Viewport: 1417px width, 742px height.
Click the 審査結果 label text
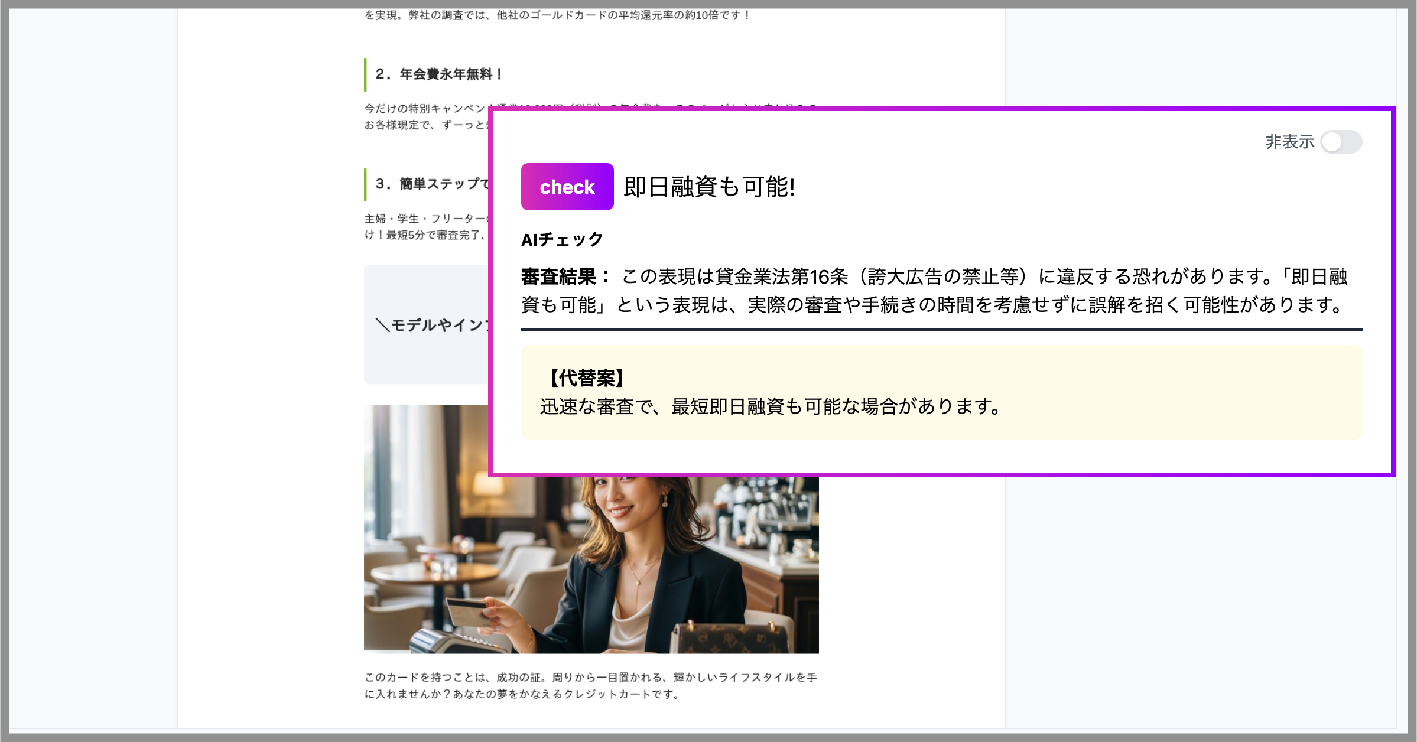pyautogui.click(x=558, y=276)
